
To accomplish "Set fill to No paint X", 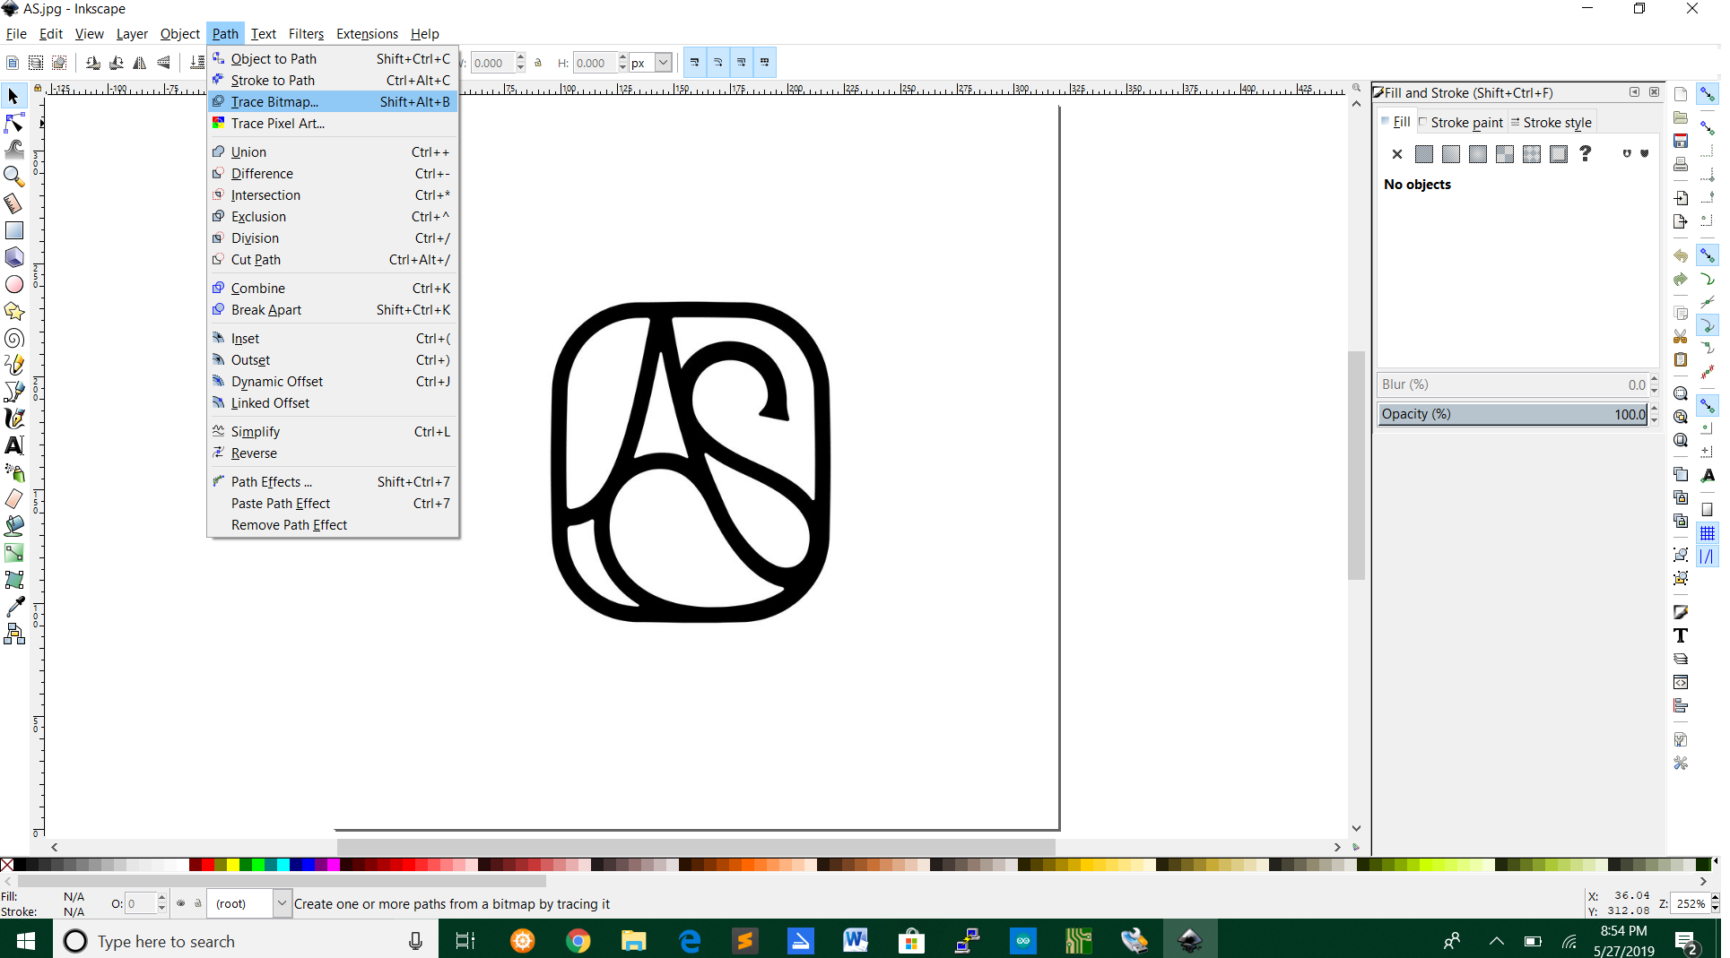I will coord(1396,154).
